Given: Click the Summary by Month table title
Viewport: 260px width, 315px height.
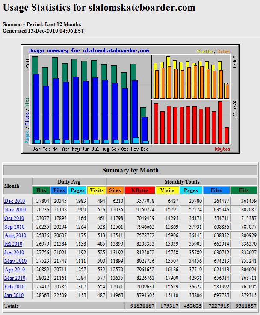Looking at the screenshot, I should (130, 170).
